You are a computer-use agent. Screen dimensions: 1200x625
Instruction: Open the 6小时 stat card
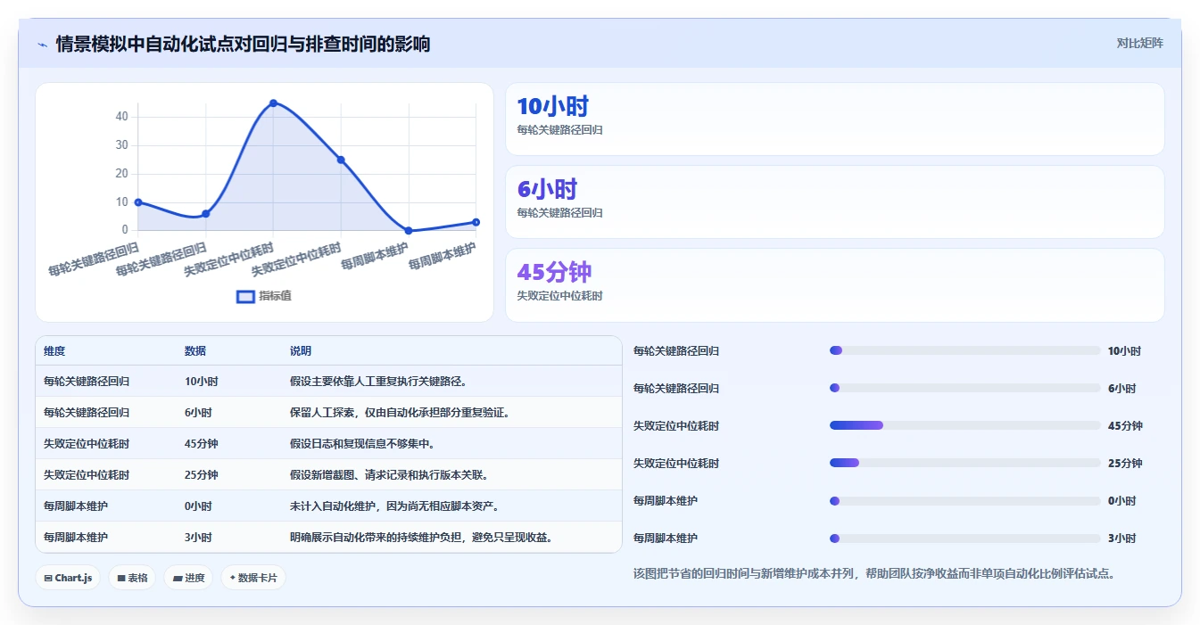click(x=834, y=202)
